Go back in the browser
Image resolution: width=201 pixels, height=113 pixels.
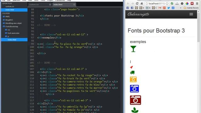tap(128, 3)
